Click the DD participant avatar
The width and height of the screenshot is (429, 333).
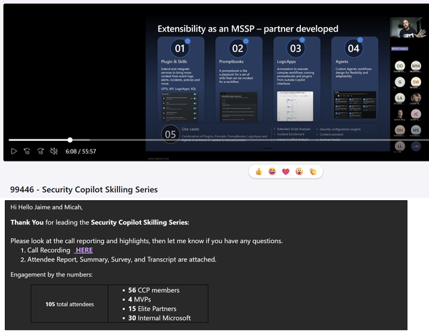point(400,66)
